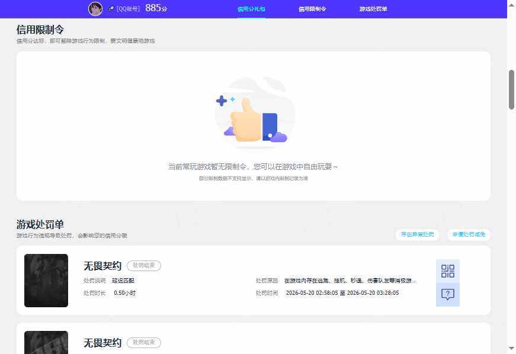The image size is (516, 354).
Task: Click the [QQ账号] label in header
Action: (128, 9)
